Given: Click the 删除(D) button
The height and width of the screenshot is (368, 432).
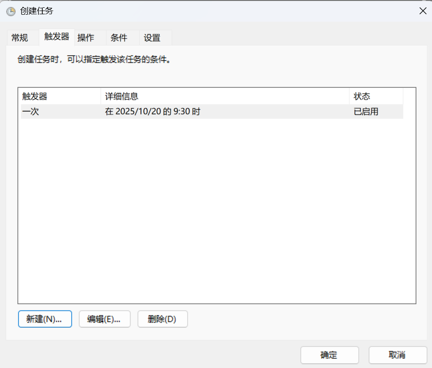Looking at the screenshot, I should click(x=162, y=319).
